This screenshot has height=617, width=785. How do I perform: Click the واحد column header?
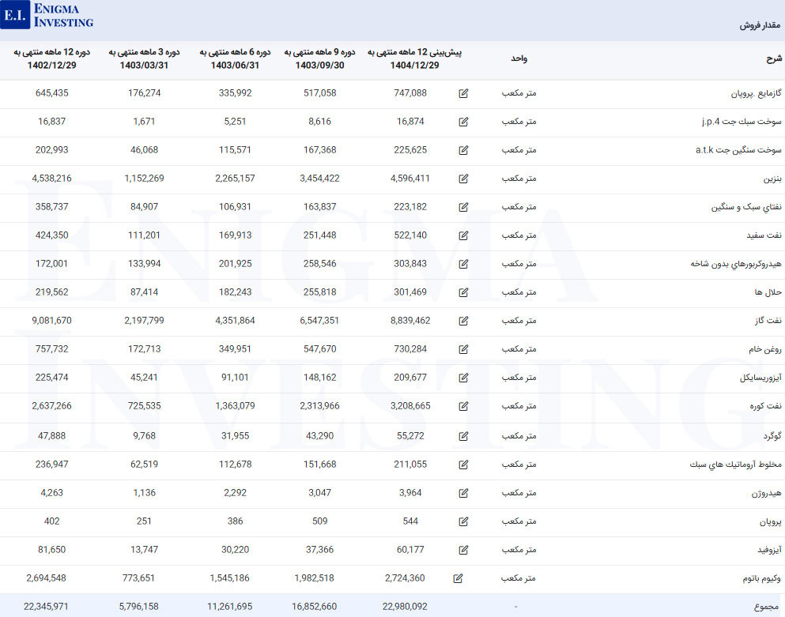pos(519,58)
